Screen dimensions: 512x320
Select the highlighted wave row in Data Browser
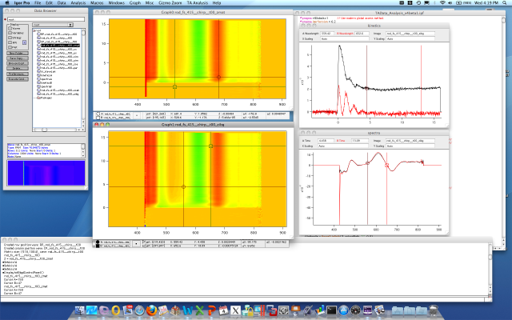coord(60,46)
